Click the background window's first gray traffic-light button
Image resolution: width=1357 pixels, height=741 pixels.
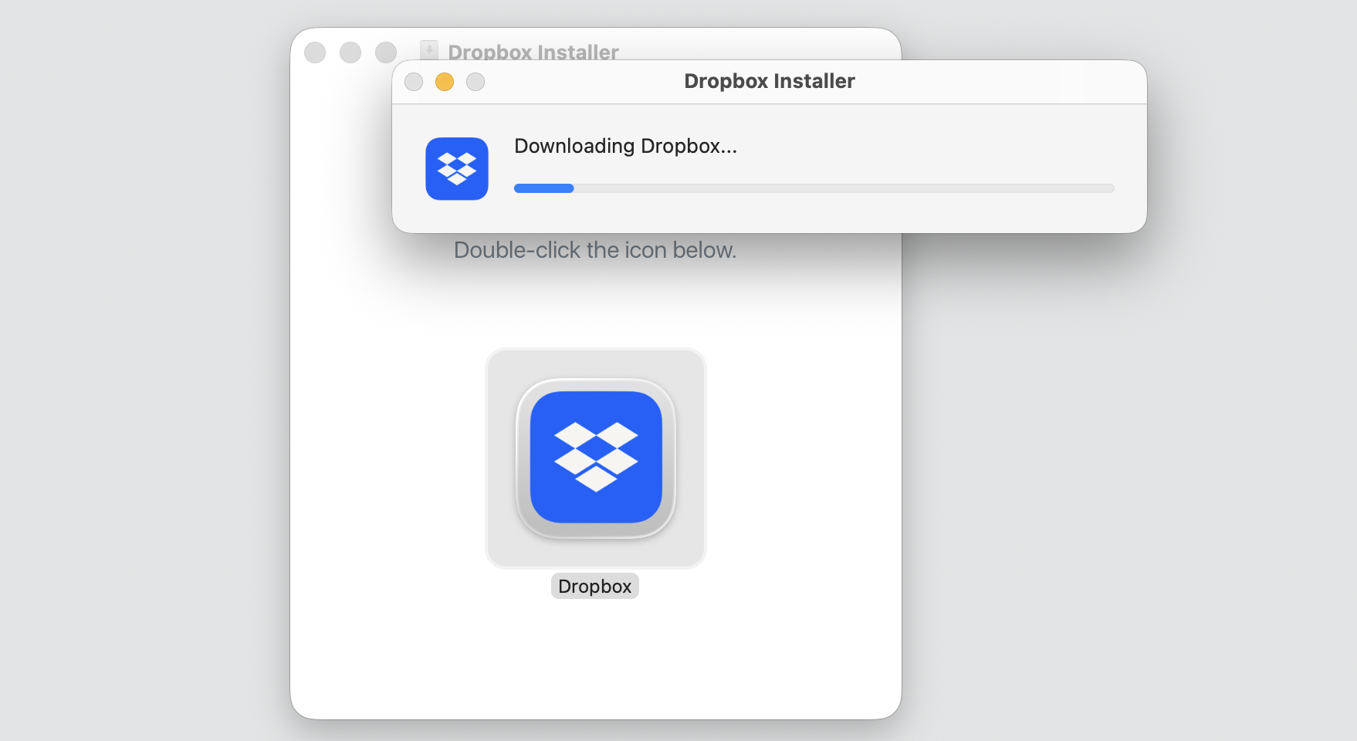pyautogui.click(x=315, y=52)
